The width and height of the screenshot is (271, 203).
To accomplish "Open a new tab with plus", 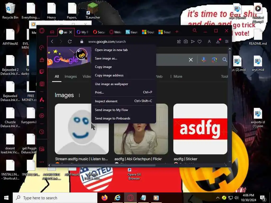I will pyautogui.click(x=177, y=32).
